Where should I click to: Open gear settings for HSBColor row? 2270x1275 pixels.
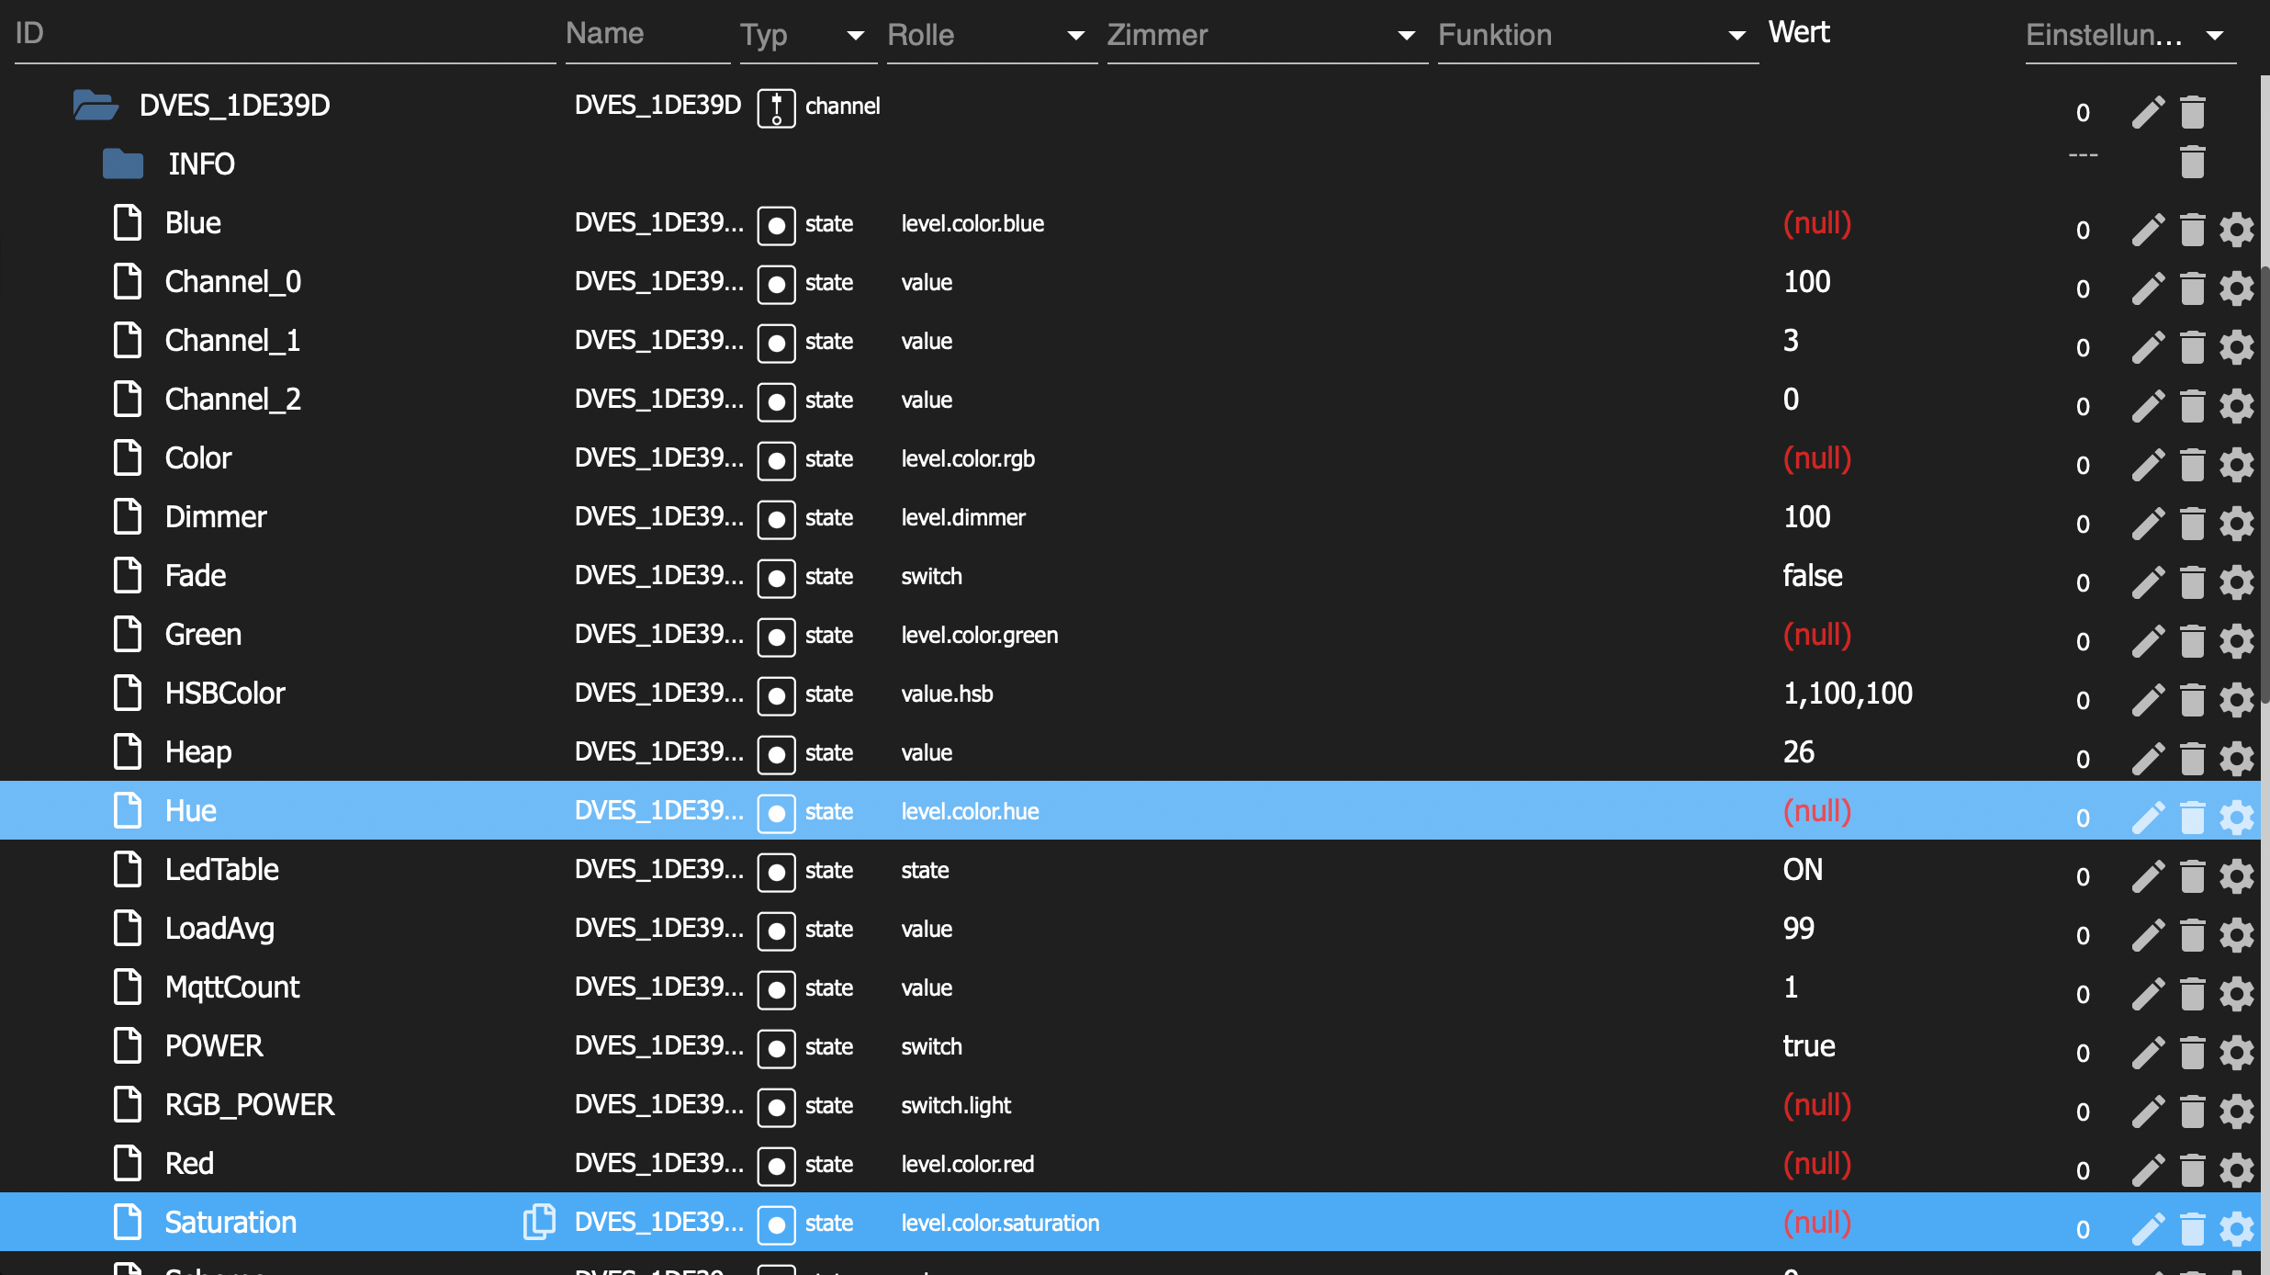click(2236, 700)
